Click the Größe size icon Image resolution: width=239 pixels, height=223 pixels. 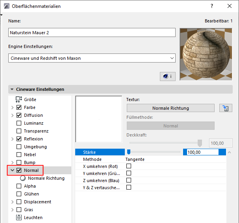pyautogui.click(x=19, y=100)
